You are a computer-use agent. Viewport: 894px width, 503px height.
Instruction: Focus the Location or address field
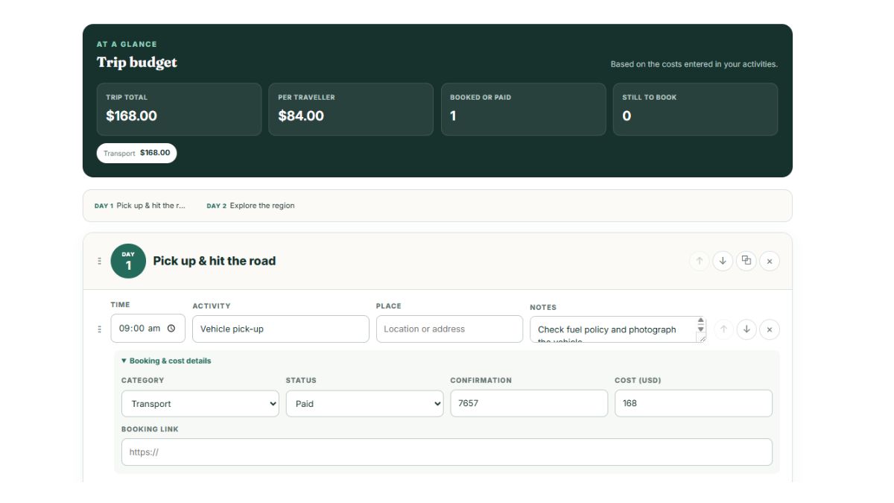[449, 329]
